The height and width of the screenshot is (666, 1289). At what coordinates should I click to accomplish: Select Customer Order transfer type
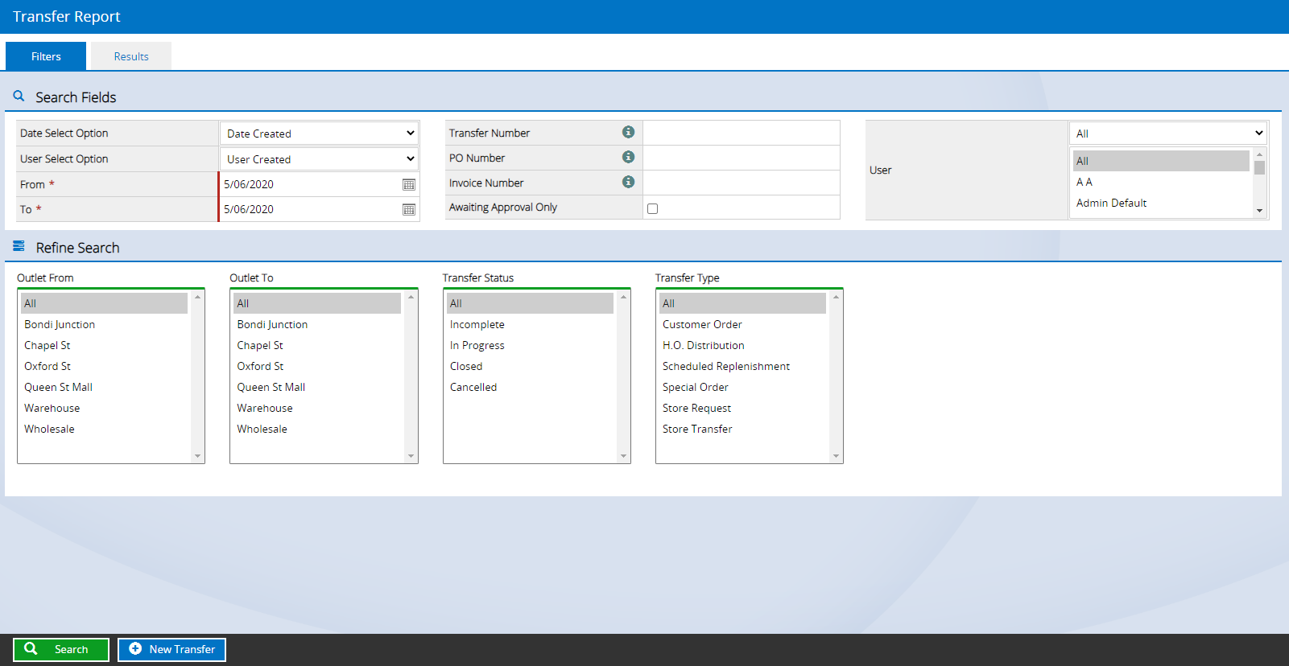click(x=742, y=324)
